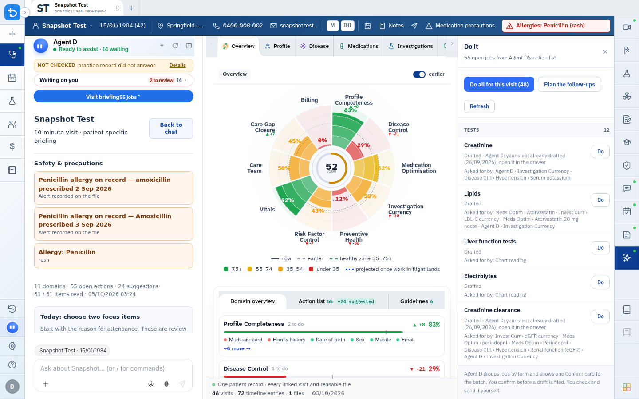Toggle the earlier comparison switch
The width and height of the screenshot is (639, 399).
pyautogui.click(x=419, y=74)
